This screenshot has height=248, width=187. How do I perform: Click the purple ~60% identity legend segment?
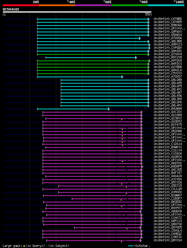pos(93,5)
